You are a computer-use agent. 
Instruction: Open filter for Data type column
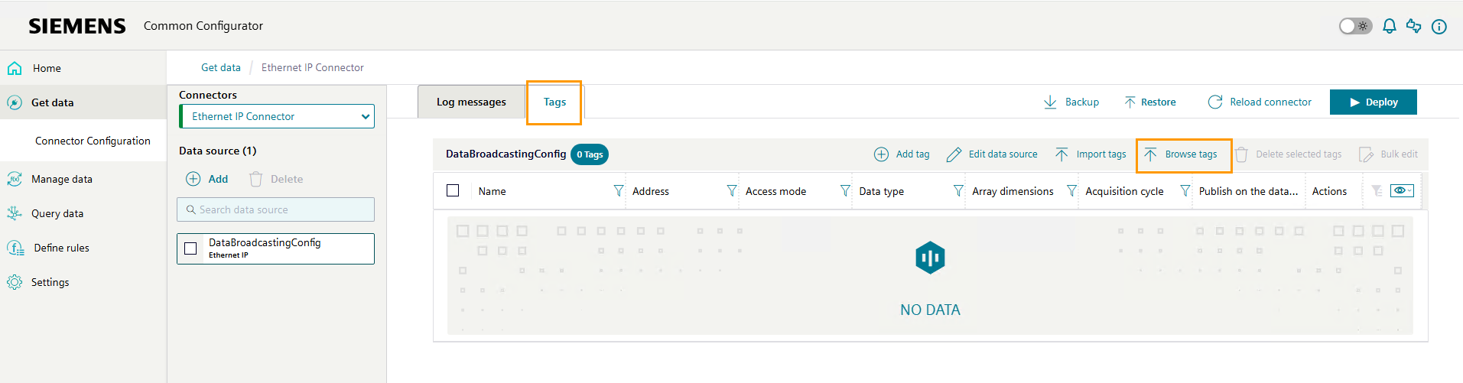pyautogui.click(x=958, y=190)
